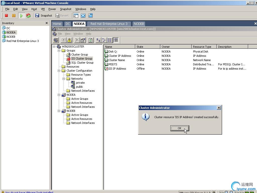Collapse the NODEB tree node
The image size is (257, 193).
point(59,111)
